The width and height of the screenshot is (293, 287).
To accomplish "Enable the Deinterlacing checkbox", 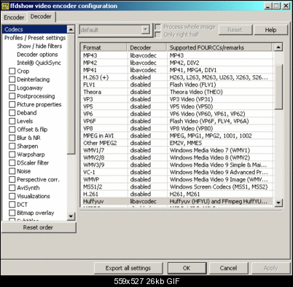I will [x=12, y=79].
